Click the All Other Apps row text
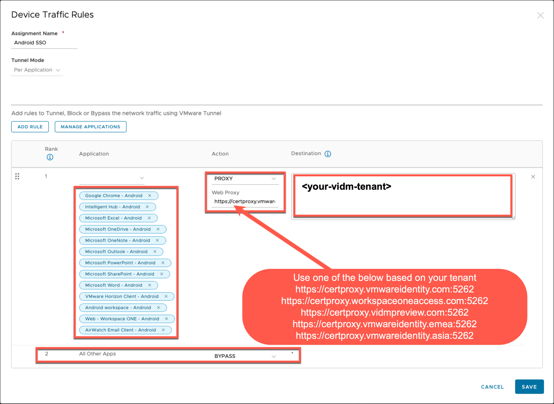Viewport: 554px width, 404px height. coord(97,353)
